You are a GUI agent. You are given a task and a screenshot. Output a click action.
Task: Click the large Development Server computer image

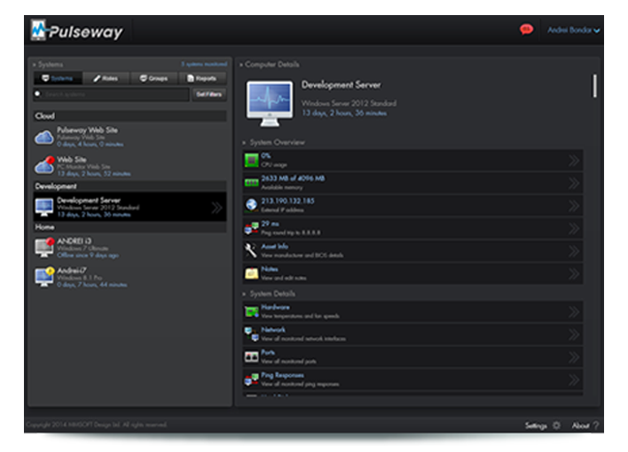tap(270, 104)
